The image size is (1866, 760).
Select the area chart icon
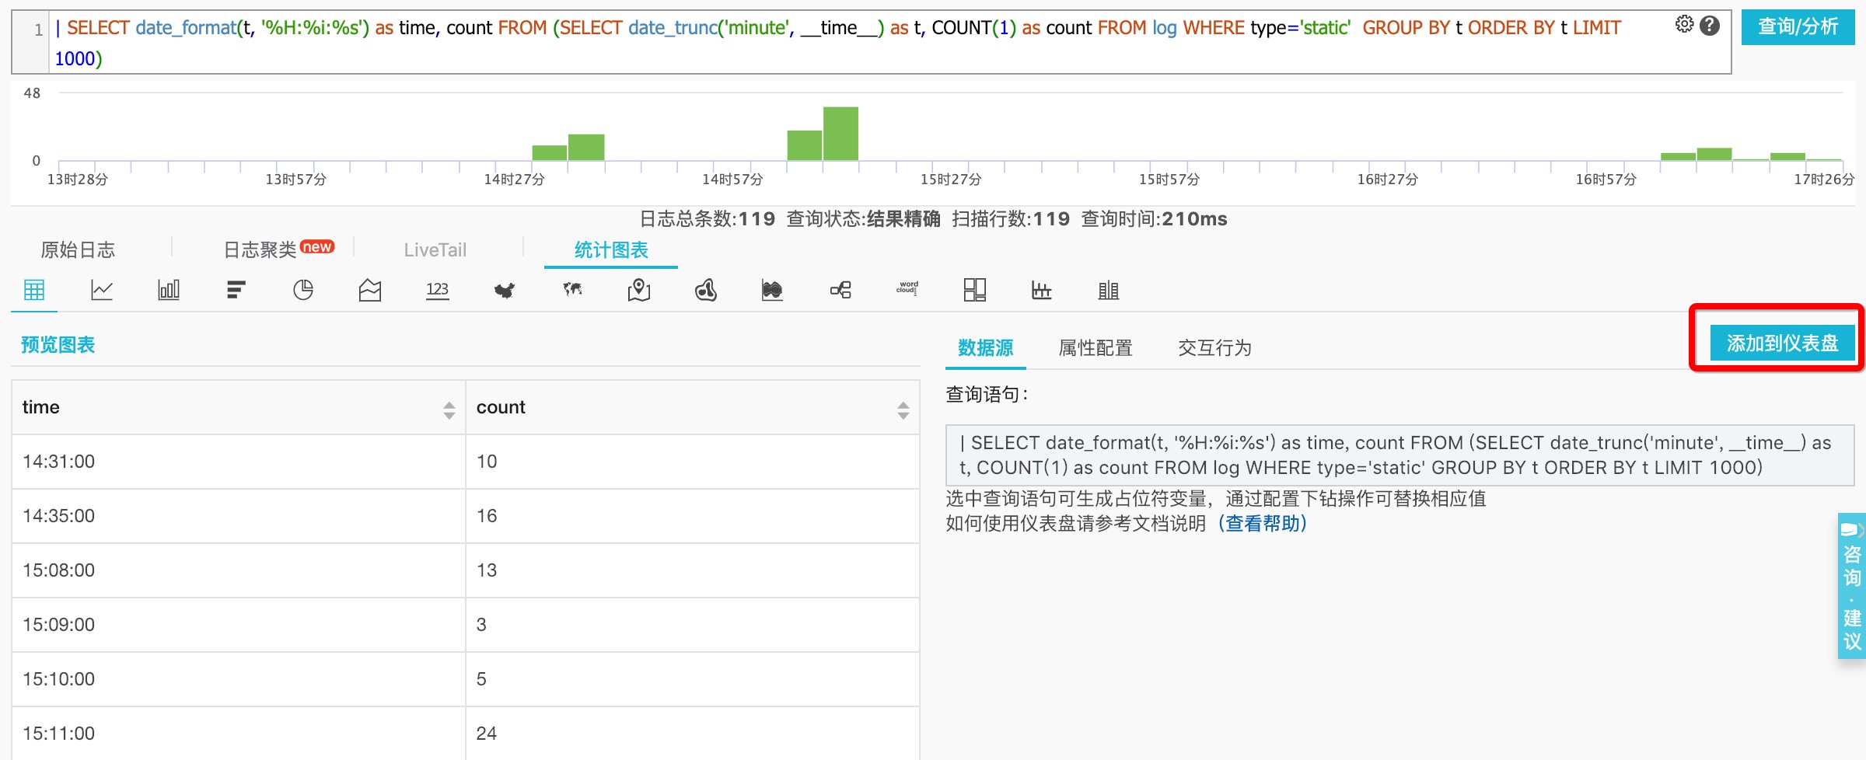(370, 290)
